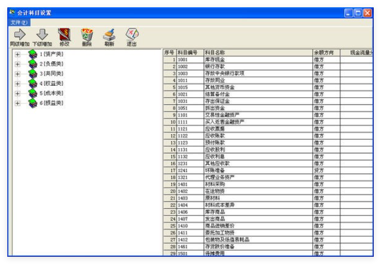The height and width of the screenshot is (264, 381).
Task: Click the 刷新 brush toolbar icon
Action: [109, 34]
